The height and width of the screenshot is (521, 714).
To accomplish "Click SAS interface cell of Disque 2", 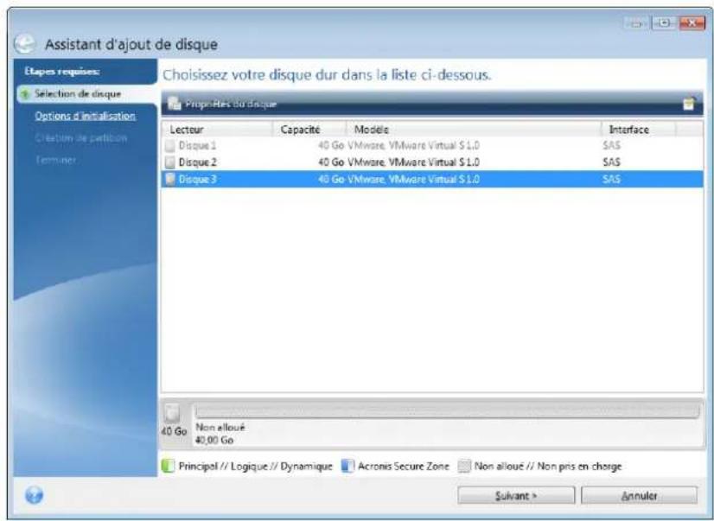I will (611, 162).
